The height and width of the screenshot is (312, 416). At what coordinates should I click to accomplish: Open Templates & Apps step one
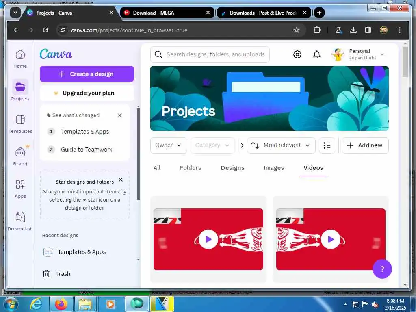(85, 132)
